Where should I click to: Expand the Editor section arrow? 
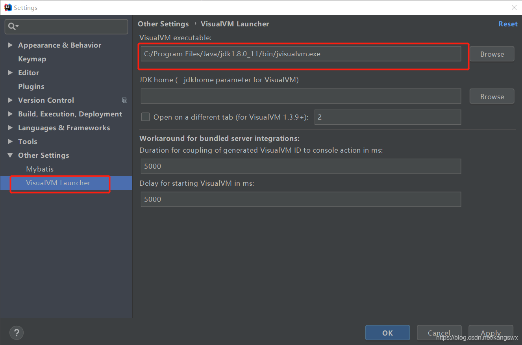point(10,73)
